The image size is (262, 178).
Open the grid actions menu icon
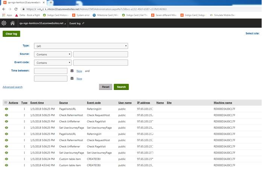[6, 103]
